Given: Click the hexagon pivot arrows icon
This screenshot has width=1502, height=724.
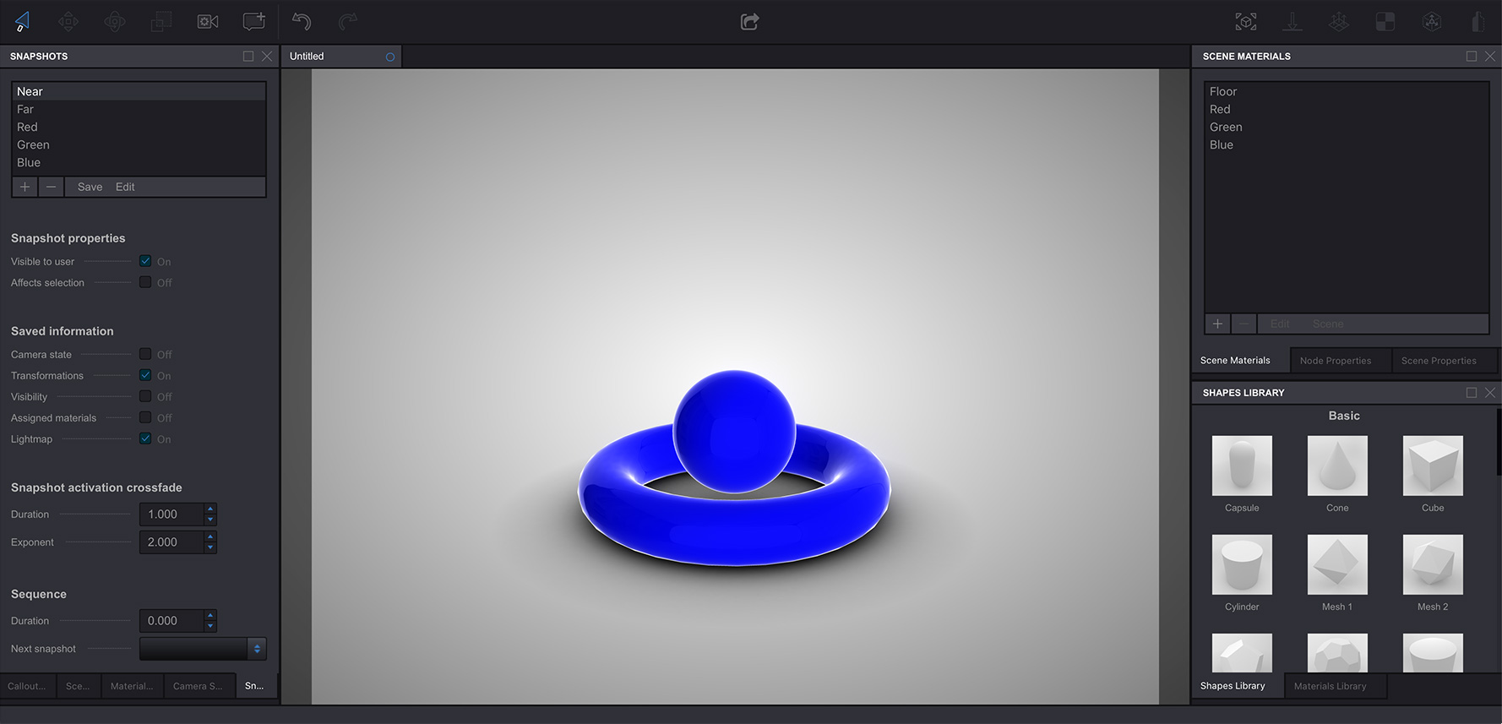Looking at the screenshot, I should point(1432,21).
